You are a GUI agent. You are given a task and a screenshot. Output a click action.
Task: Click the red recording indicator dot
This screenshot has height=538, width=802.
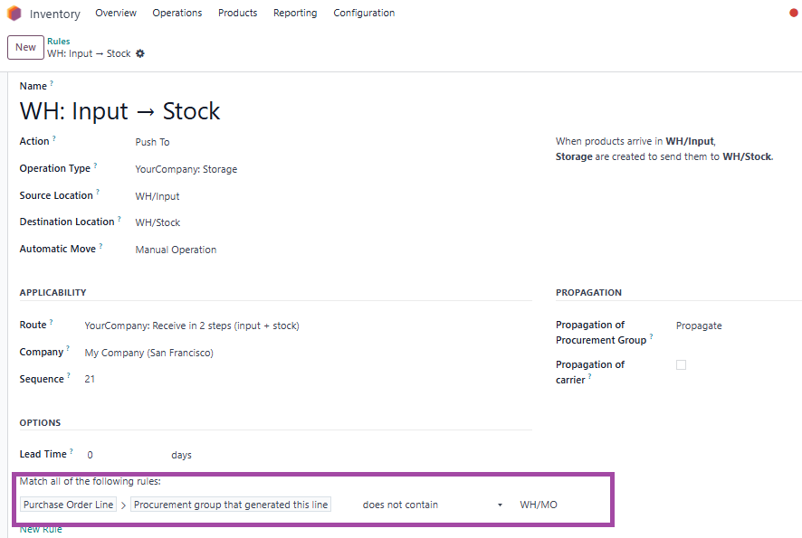tap(793, 13)
